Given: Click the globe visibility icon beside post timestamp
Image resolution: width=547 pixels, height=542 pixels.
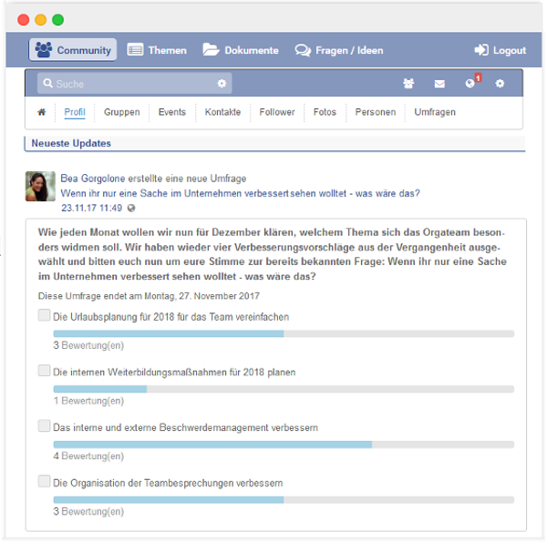Looking at the screenshot, I should click(131, 209).
